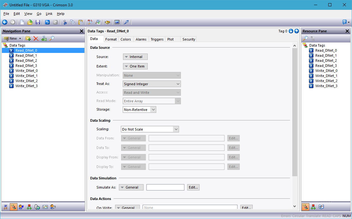Create a new file with the blank page icon
The image size is (352, 219).
coord(22,22)
